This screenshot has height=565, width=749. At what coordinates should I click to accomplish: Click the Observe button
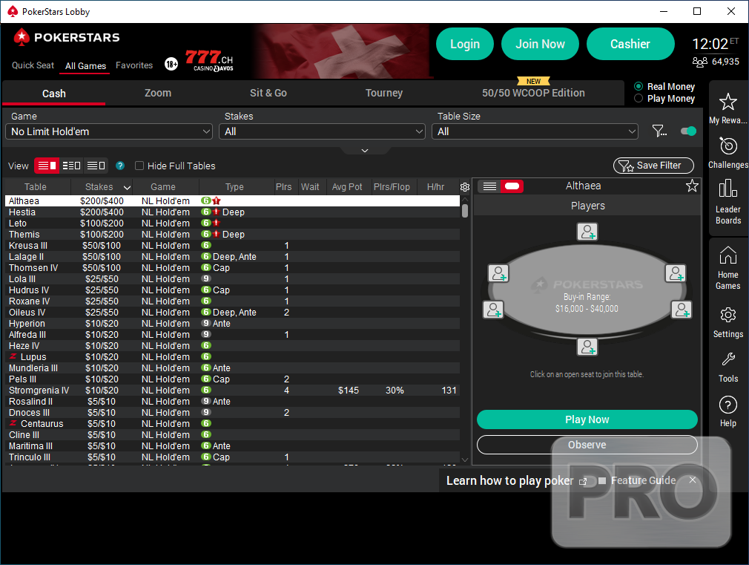point(587,445)
